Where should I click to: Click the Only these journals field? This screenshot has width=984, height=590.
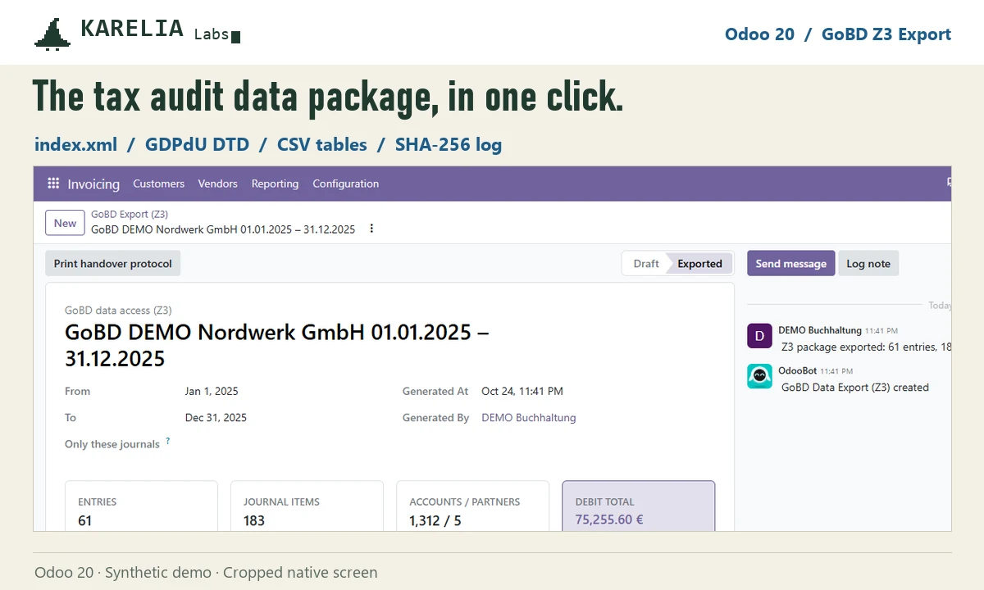(x=112, y=444)
